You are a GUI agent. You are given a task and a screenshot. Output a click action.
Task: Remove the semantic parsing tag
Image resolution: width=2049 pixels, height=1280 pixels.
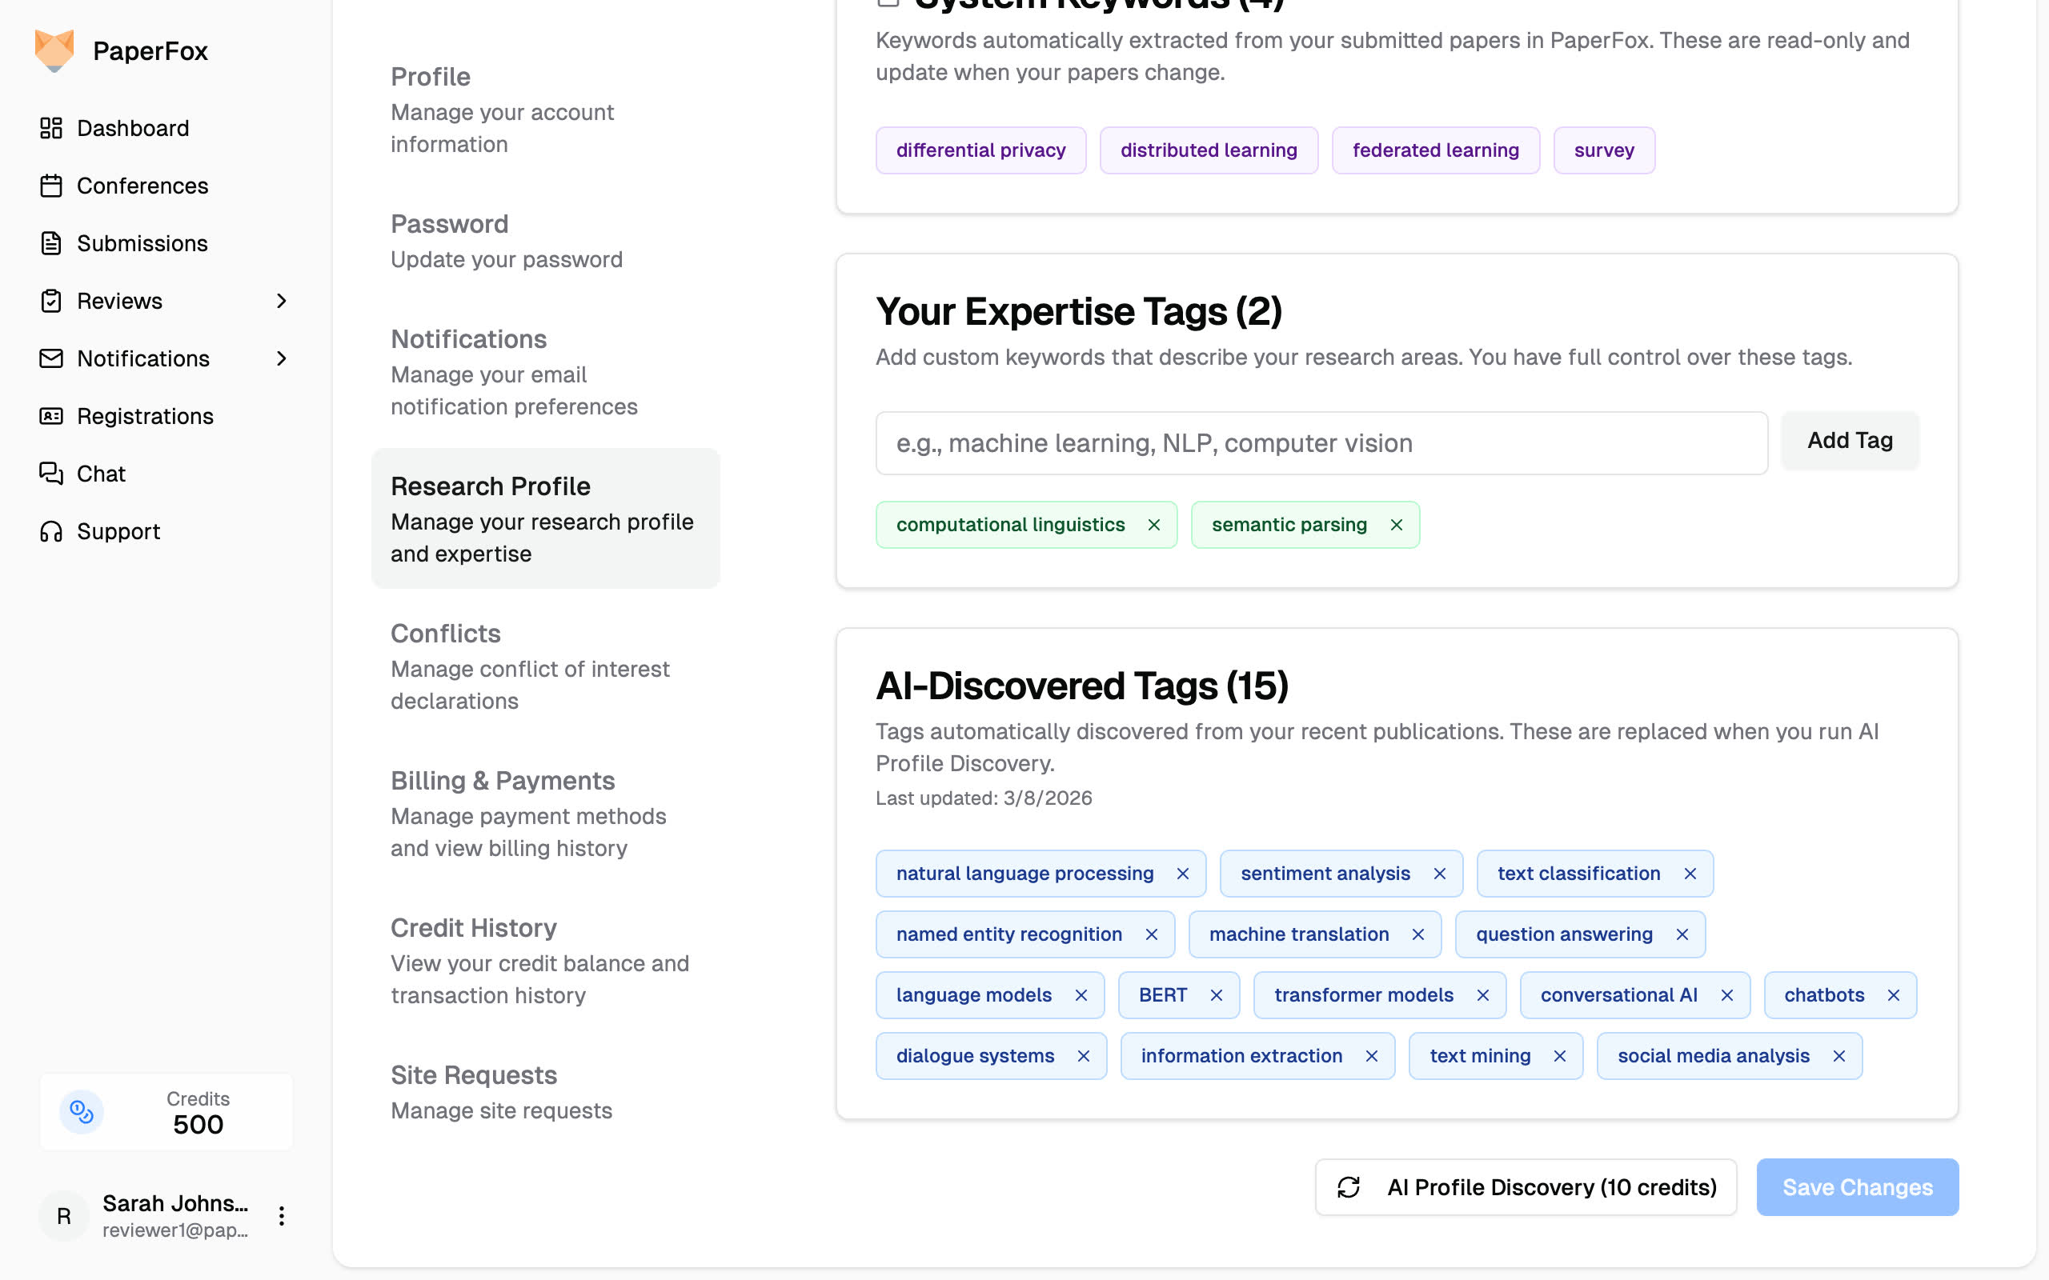coord(1396,525)
